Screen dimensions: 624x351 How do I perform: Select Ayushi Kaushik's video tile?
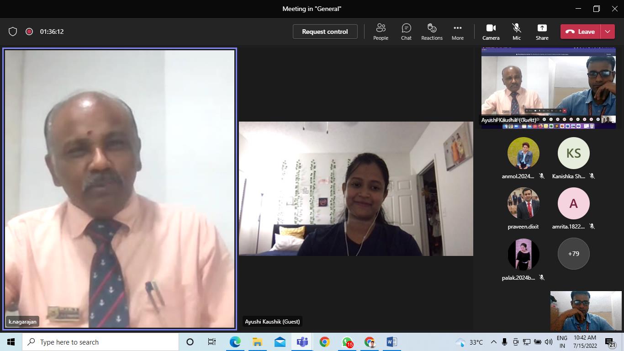tap(356, 188)
